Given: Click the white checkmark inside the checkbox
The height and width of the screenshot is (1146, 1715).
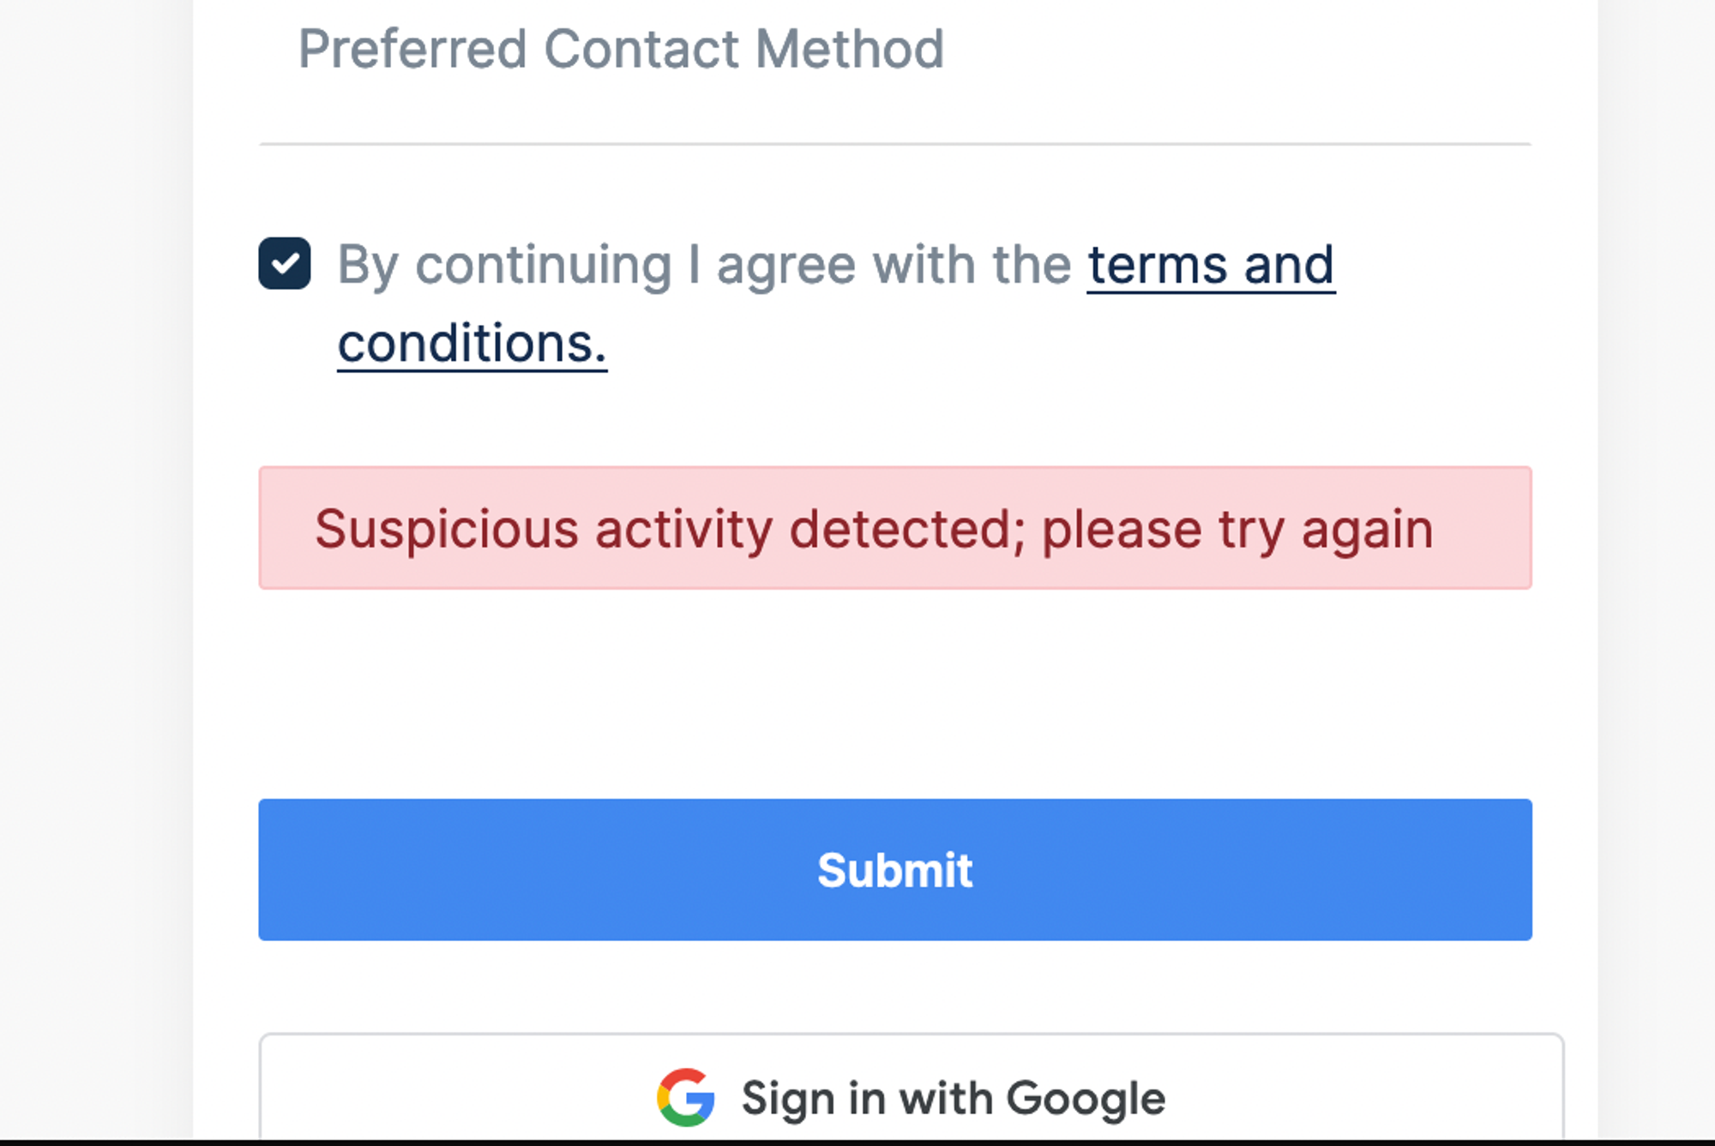Looking at the screenshot, I should pos(285,263).
